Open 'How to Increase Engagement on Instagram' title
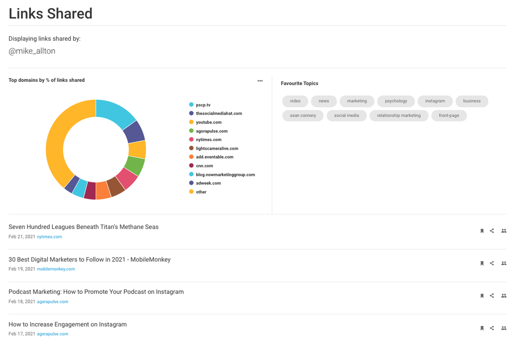 point(67,324)
